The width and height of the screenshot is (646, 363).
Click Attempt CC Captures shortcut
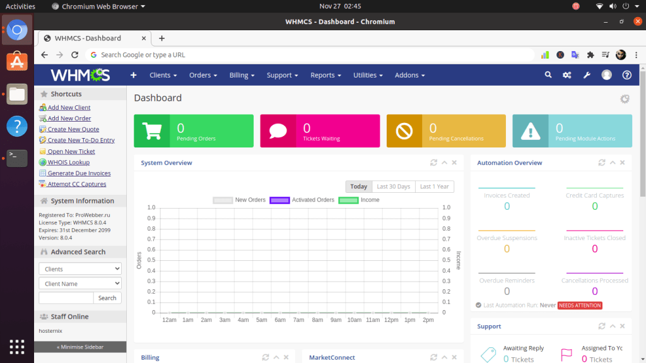click(73, 184)
